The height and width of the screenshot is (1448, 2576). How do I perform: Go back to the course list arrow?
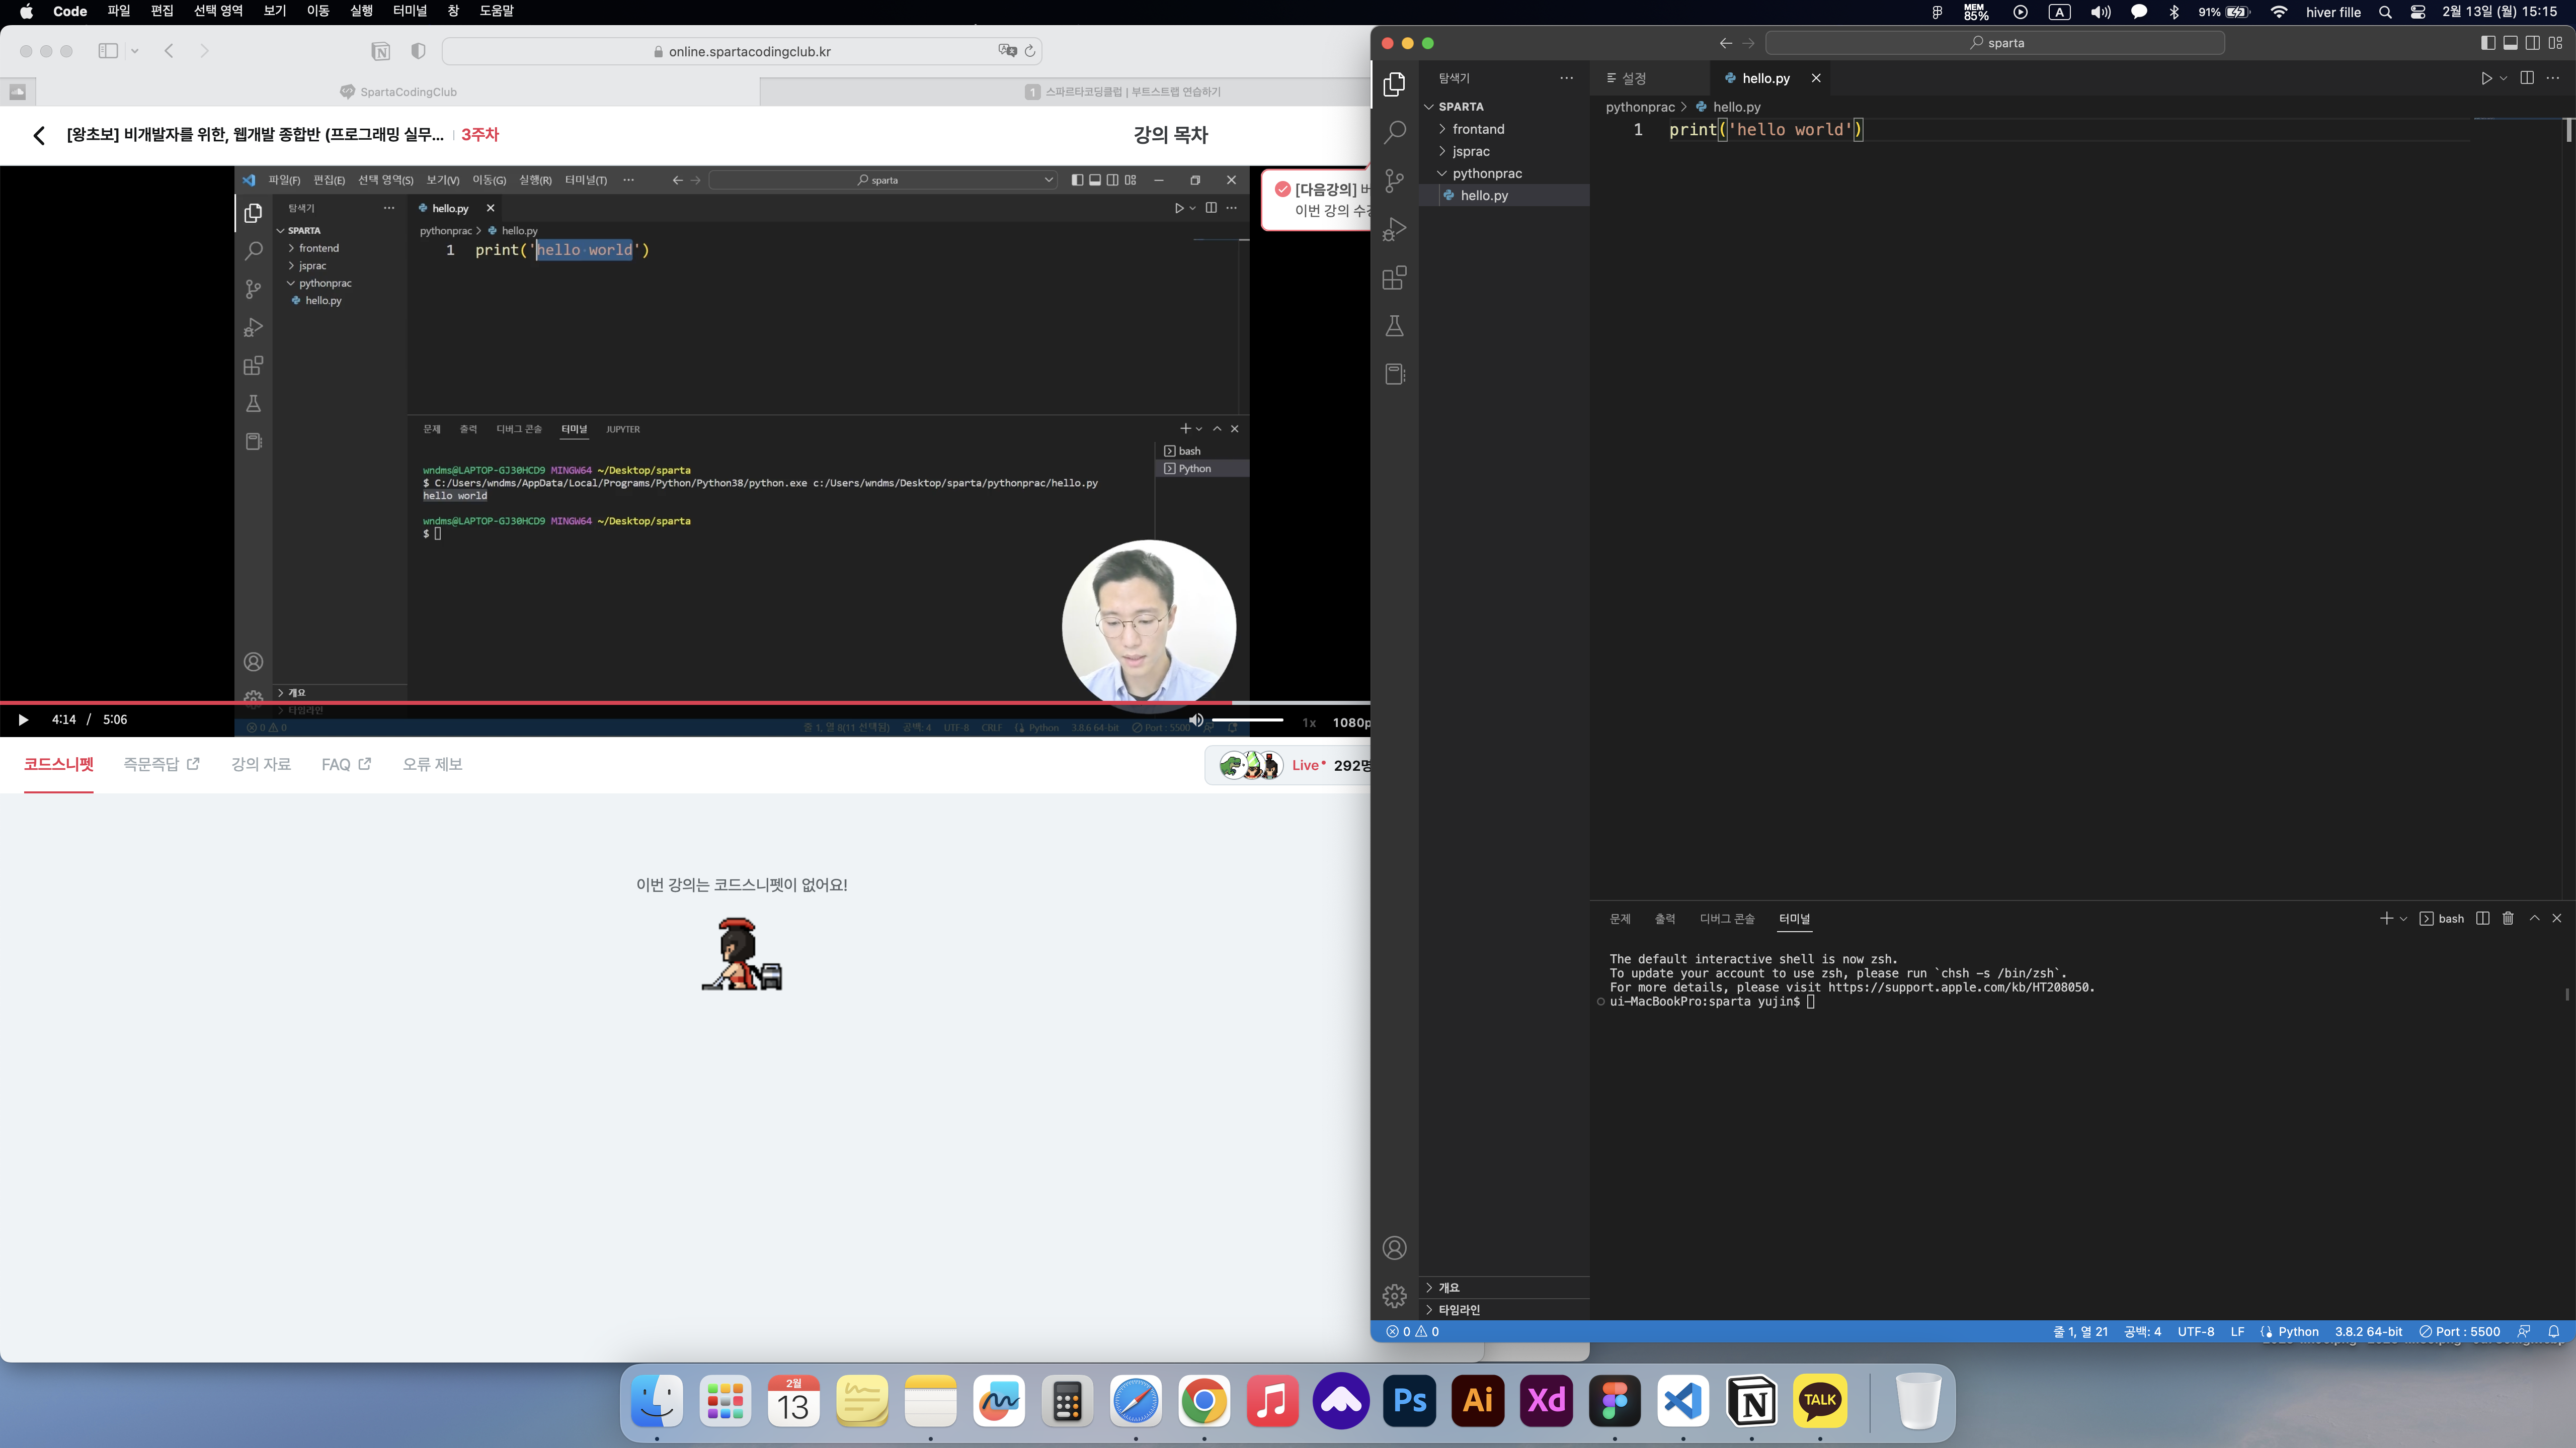click(x=39, y=135)
